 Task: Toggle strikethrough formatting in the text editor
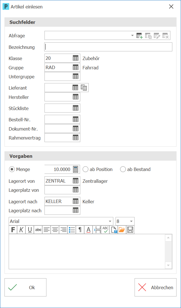coord(38,230)
